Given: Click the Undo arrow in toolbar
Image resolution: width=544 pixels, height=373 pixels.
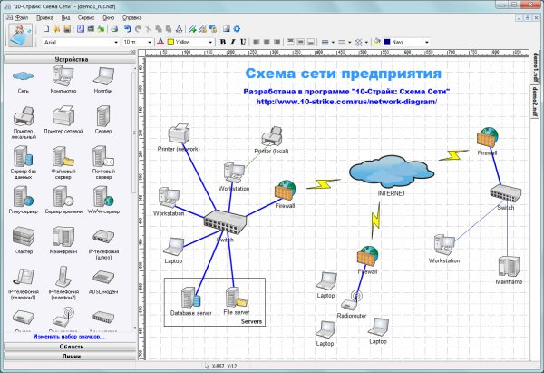Looking at the screenshot, I should click(x=126, y=29).
